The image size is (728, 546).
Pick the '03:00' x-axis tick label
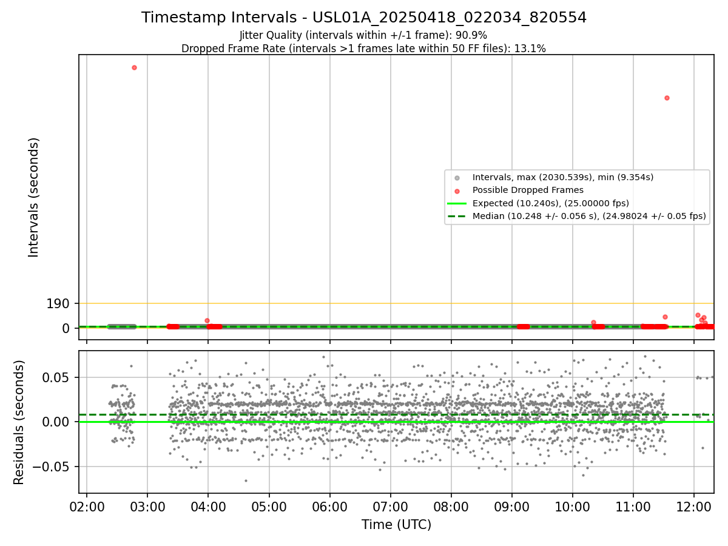(x=147, y=506)
